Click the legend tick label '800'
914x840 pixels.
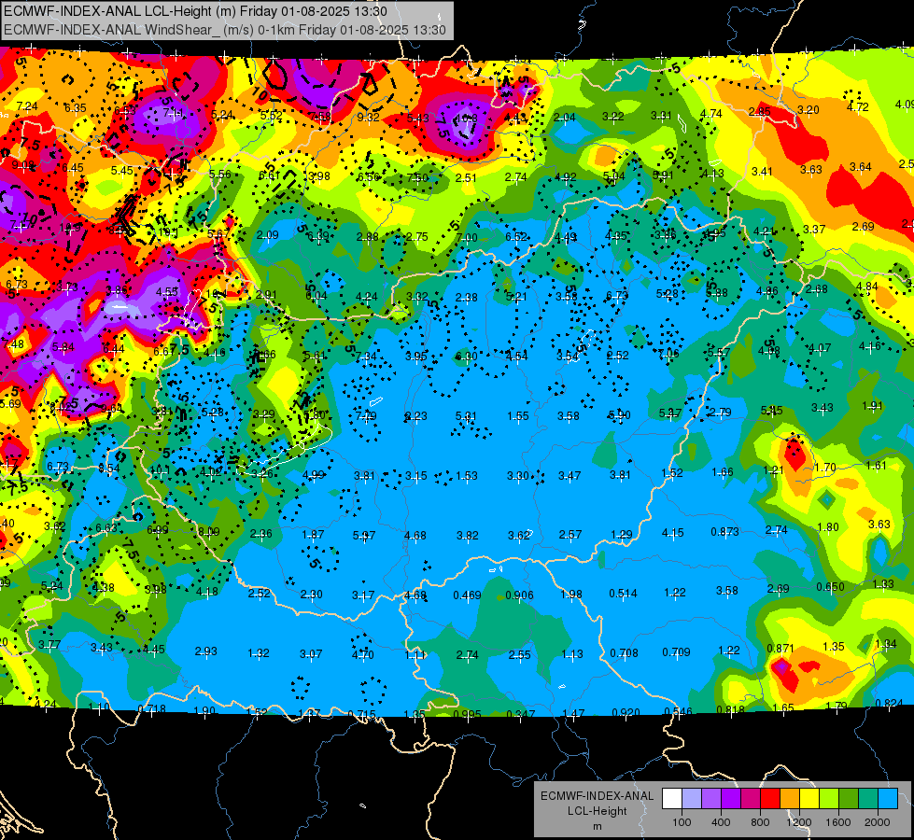pyautogui.click(x=760, y=822)
